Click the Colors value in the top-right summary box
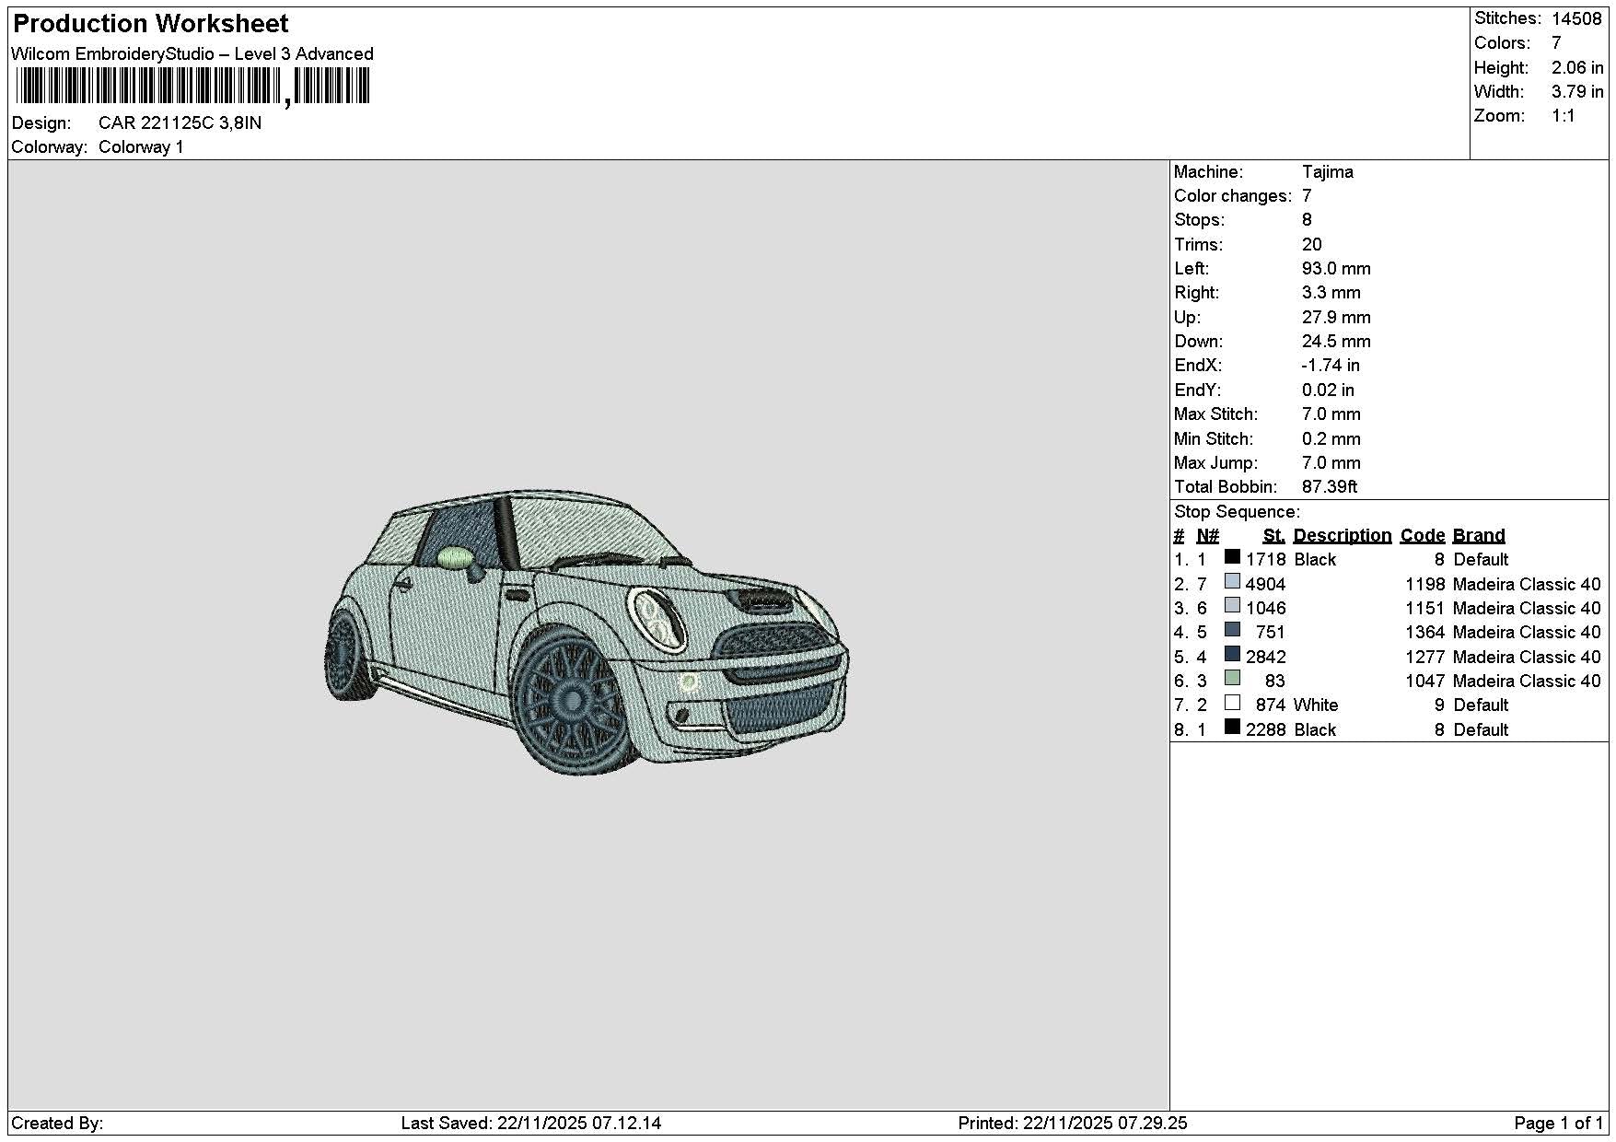This screenshot has height=1142, width=1616. click(x=1556, y=43)
